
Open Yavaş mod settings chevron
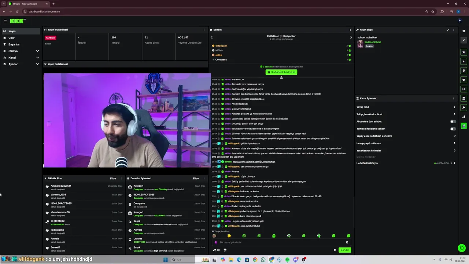click(454, 107)
